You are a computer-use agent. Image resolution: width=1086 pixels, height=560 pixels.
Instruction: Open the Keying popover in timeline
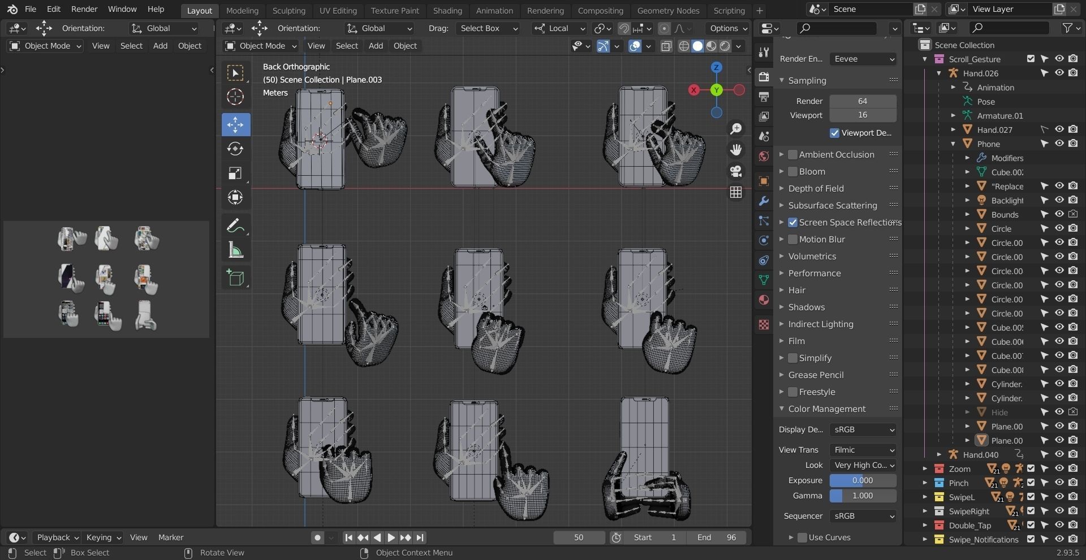click(103, 537)
